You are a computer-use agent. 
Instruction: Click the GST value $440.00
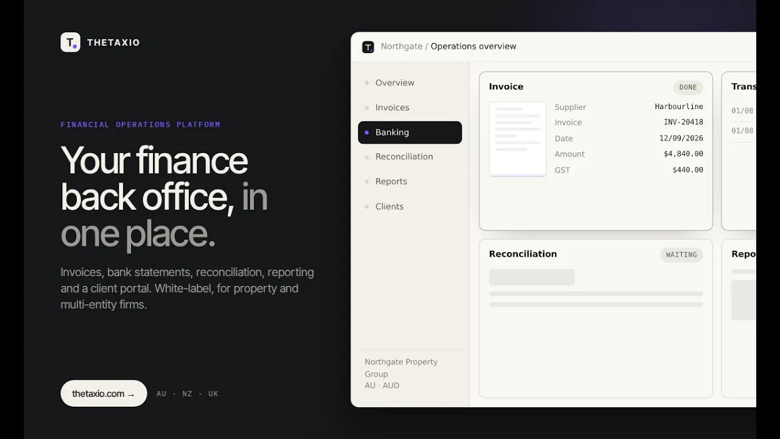point(687,170)
